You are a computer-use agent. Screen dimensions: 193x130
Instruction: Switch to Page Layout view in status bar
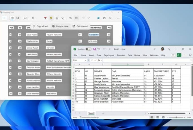pyautogui.click(x=158, y=117)
